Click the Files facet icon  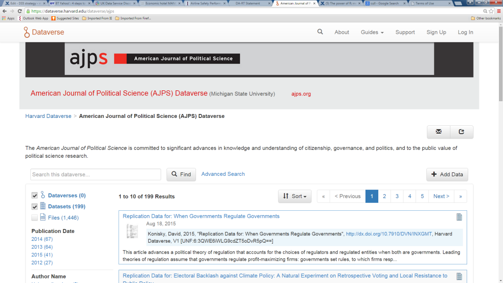tap(43, 217)
